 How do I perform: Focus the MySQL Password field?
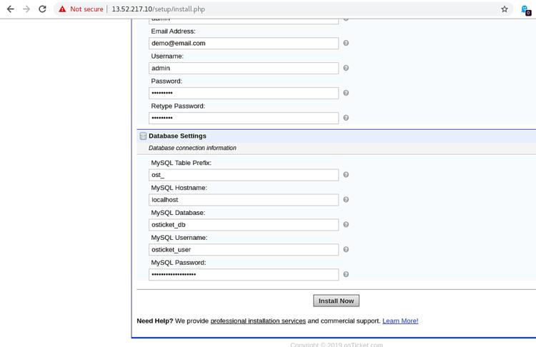click(243, 274)
